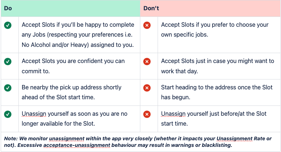Click the green checkmark next to 'confident you can commit to'
Image resolution: width=281 pixels, height=152 pixels.
pyautogui.click(x=8, y=62)
